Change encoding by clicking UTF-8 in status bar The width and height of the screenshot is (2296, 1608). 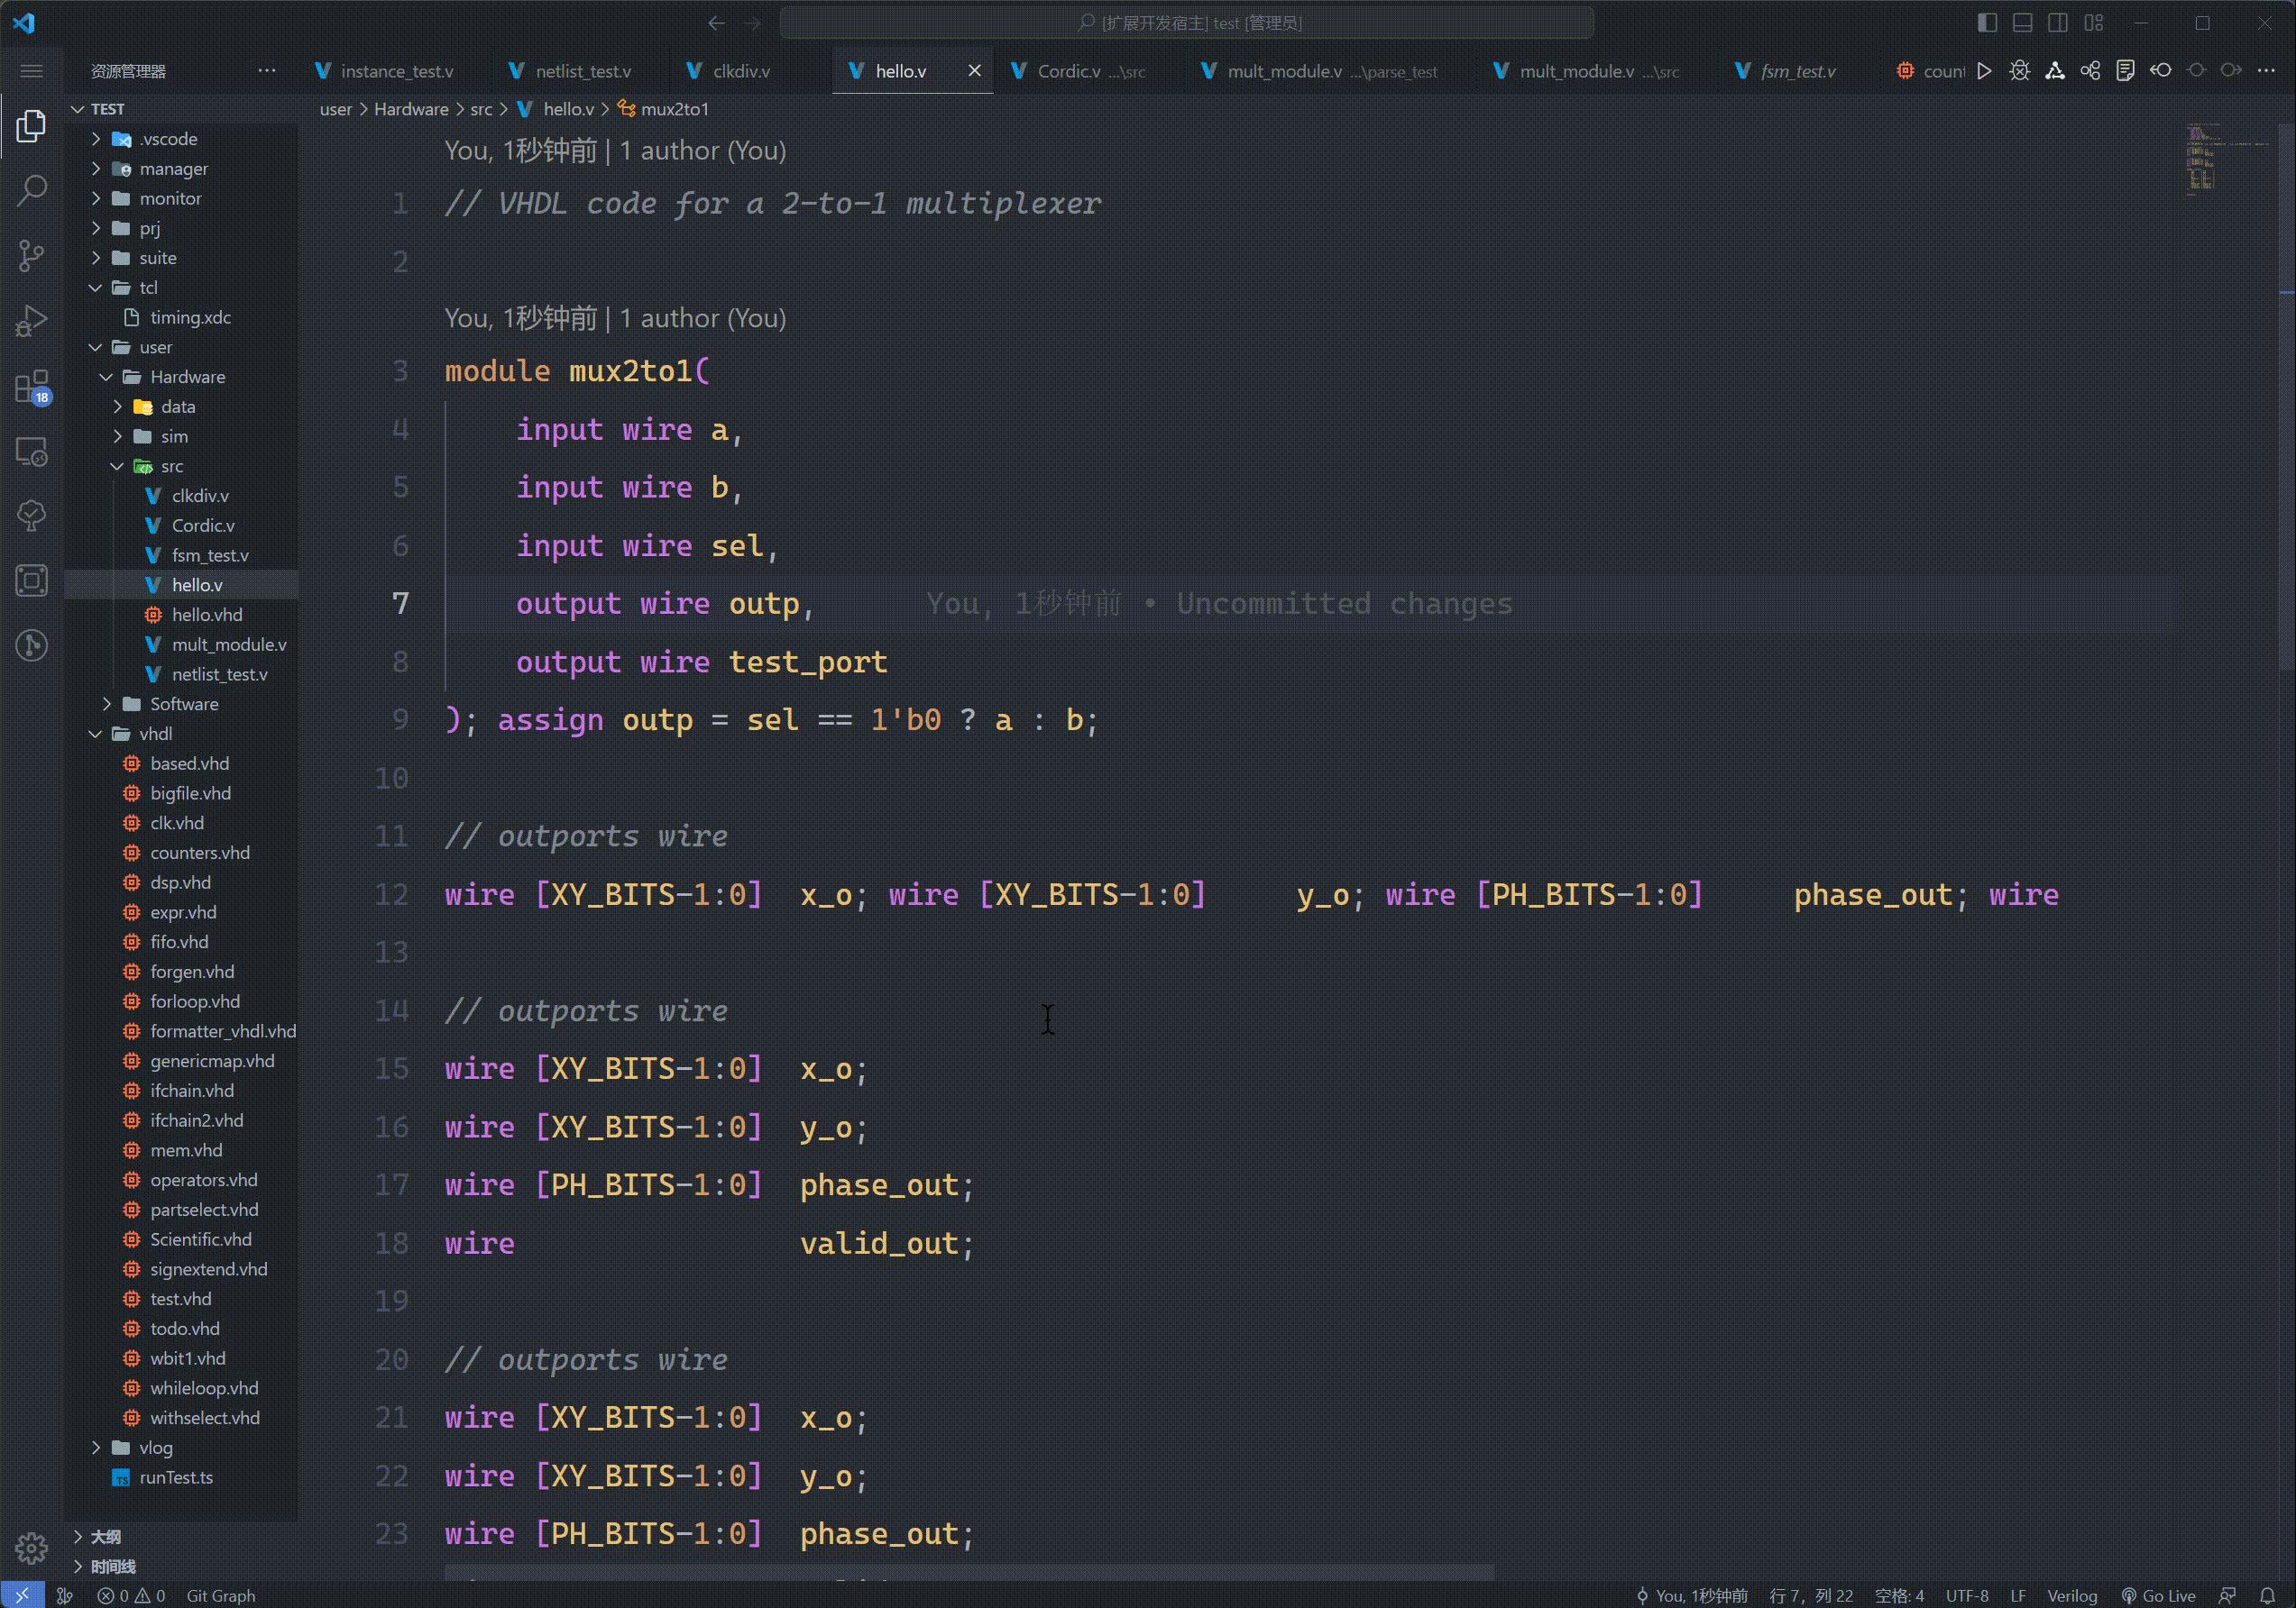coord(1966,1595)
